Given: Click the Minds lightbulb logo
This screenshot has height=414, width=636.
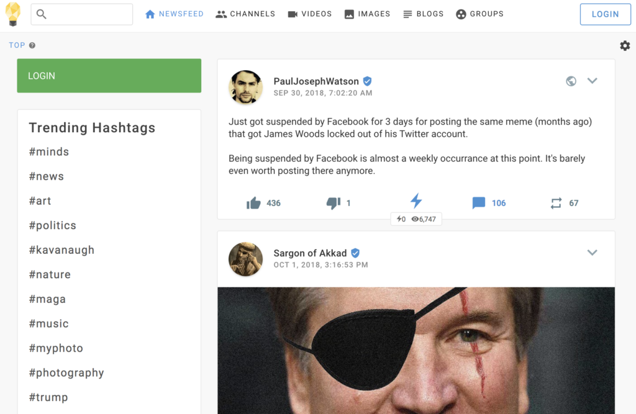Looking at the screenshot, I should click(13, 14).
